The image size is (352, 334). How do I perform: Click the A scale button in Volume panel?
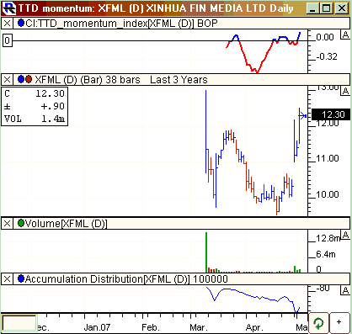point(345,235)
